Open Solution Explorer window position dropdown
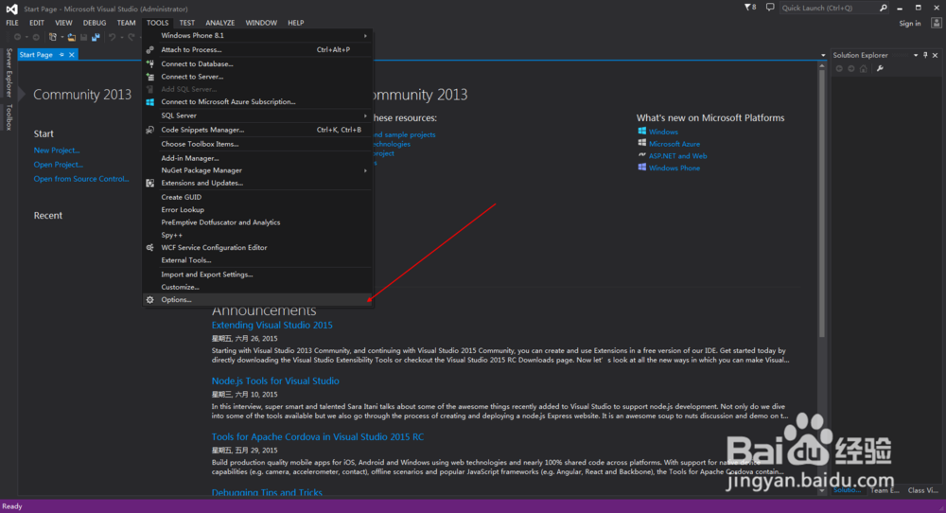The height and width of the screenshot is (513, 946). pyautogui.click(x=916, y=55)
